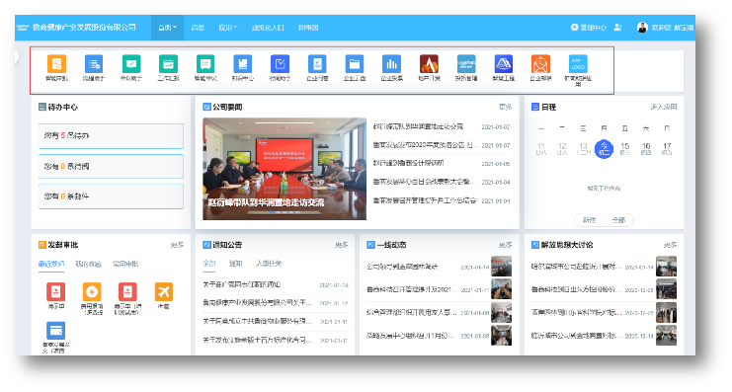Launch the 企业云盘 folder icon
The height and width of the screenshot is (392, 732).
[x=355, y=64]
